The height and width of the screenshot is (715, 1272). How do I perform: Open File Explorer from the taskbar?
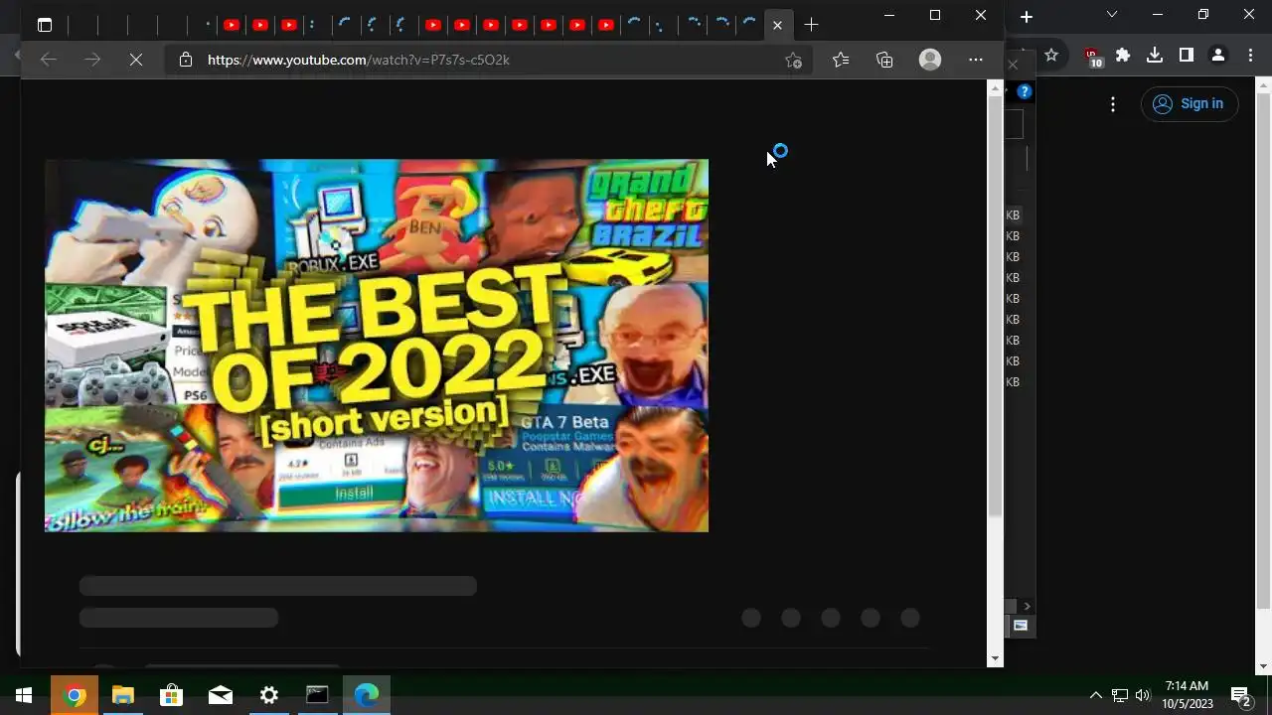tap(122, 695)
